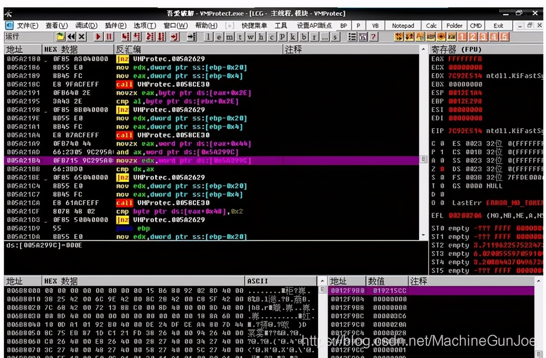The height and width of the screenshot is (358, 546).
Task: Click the 数值 column header in stack pane
Action: point(387,281)
